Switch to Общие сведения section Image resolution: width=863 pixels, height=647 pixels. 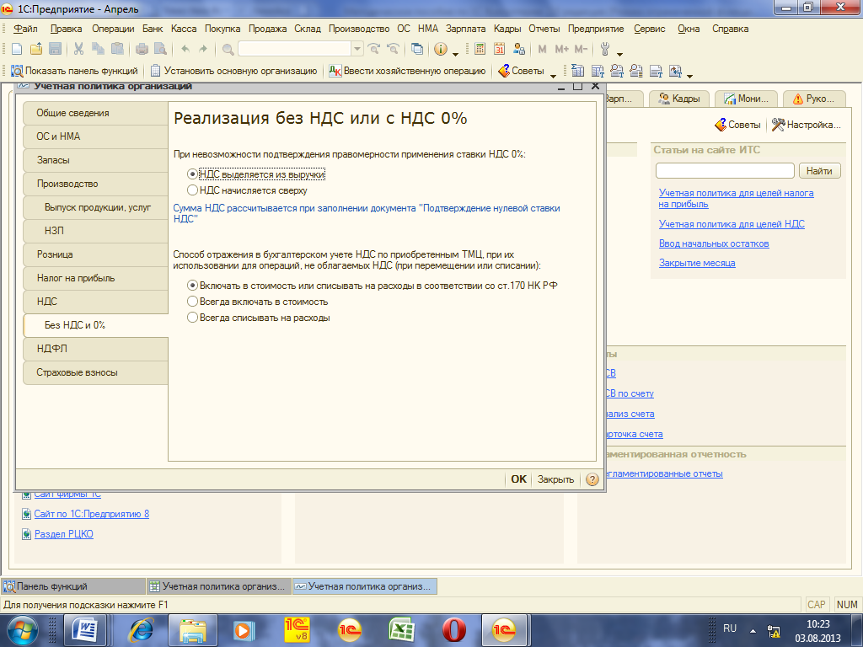coord(95,113)
